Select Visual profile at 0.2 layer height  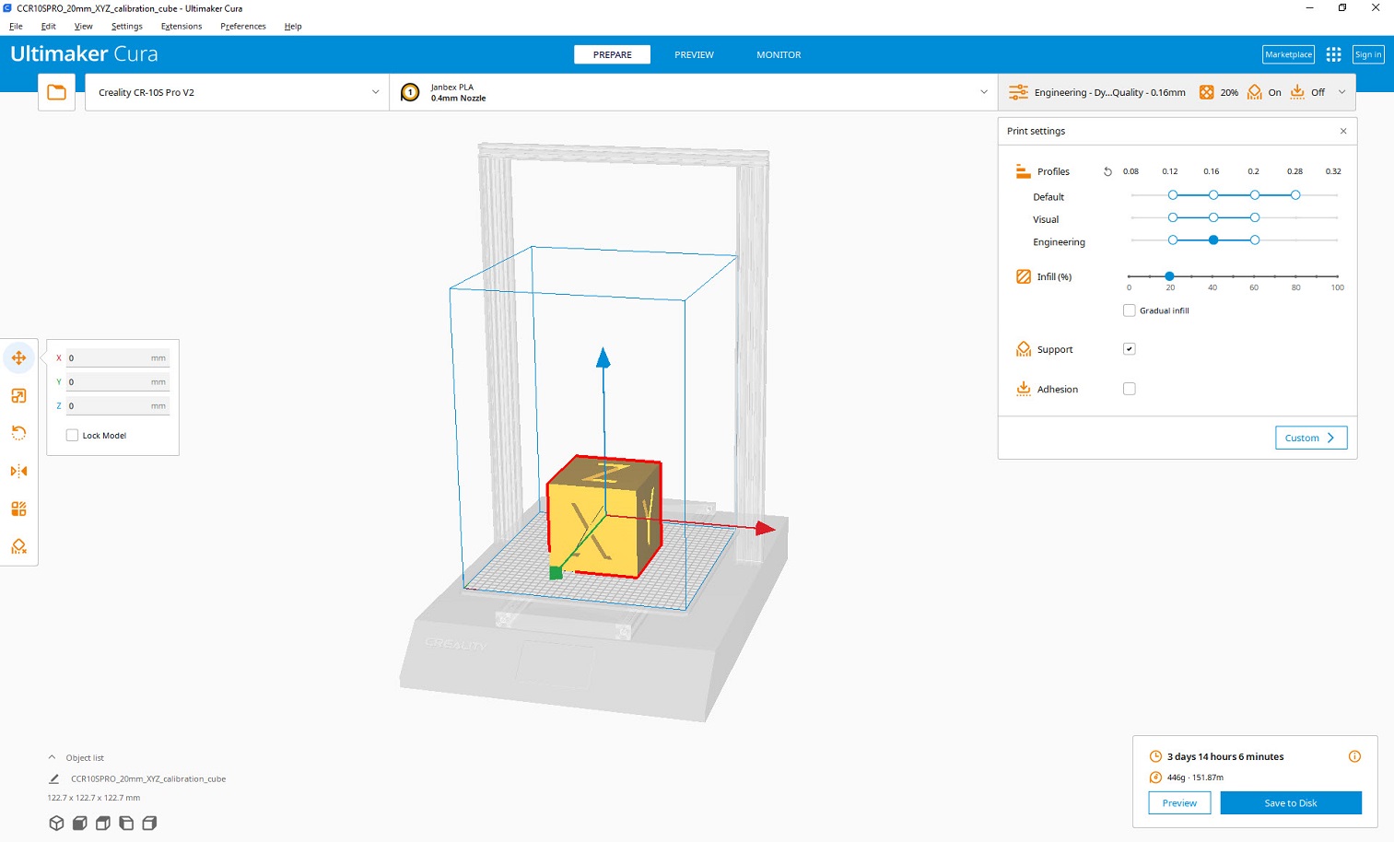tap(1255, 217)
